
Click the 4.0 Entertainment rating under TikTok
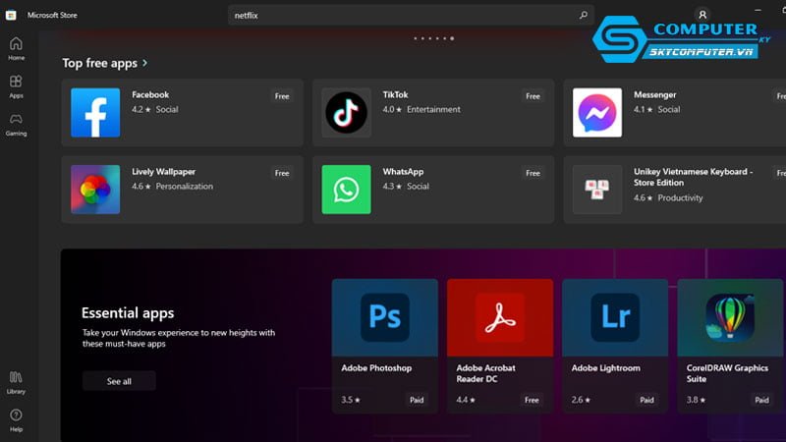coord(421,109)
